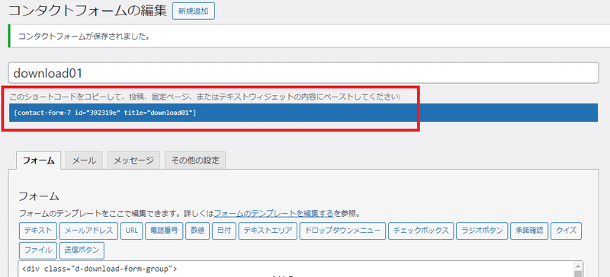Insert a クイズ tag

pyautogui.click(x=567, y=231)
